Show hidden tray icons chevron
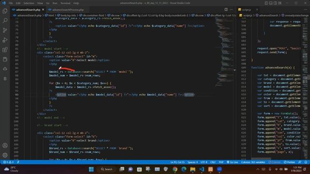310x174 pixels. point(258,169)
